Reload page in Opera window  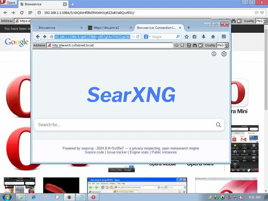(22, 13)
